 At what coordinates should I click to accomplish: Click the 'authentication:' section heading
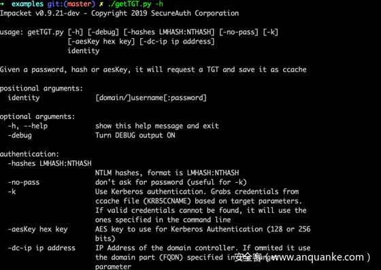coord(29,154)
